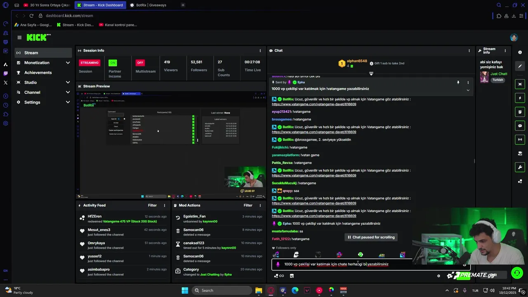Image resolution: width=528 pixels, height=297 pixels.
Task: Click Chat paused for scrolling button
Action: point(371,237)
